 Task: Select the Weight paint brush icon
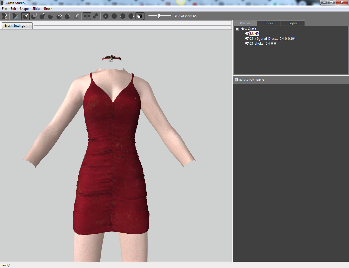77,16
